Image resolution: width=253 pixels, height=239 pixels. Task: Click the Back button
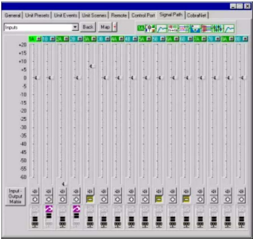(x=88, y=27)
